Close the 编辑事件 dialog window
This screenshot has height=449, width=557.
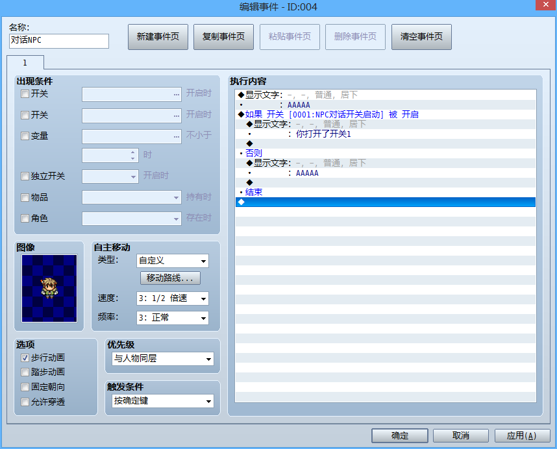(x=546, y=5)
